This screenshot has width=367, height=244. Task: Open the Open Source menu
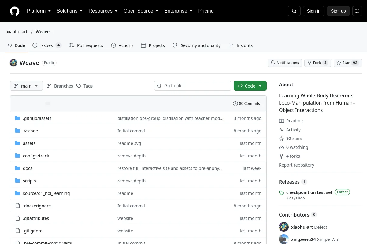coord(141,11)
